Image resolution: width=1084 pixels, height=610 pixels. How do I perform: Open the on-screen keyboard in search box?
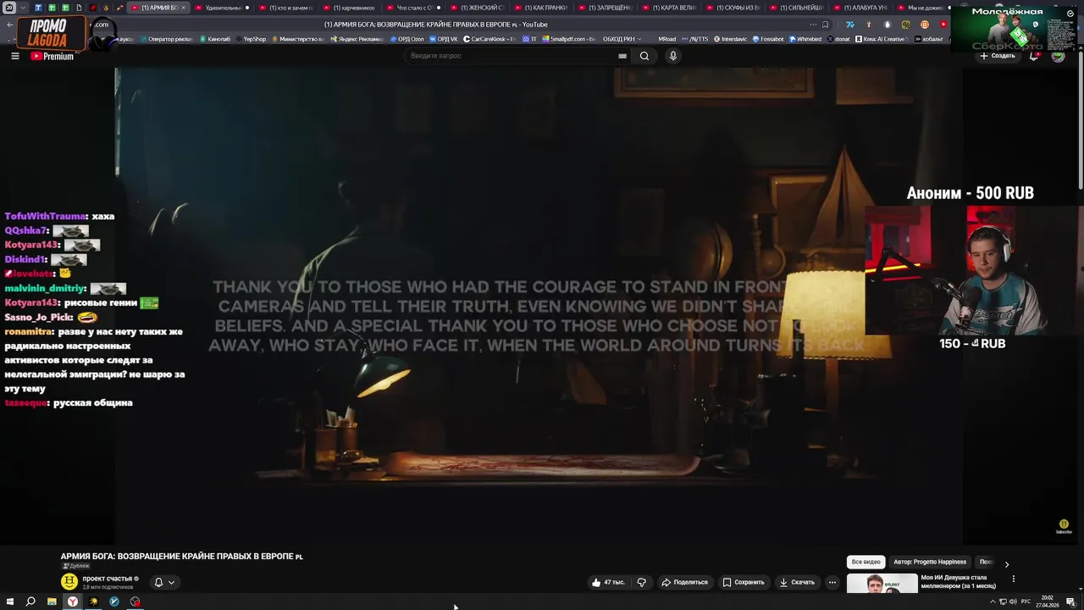[622, 56]
